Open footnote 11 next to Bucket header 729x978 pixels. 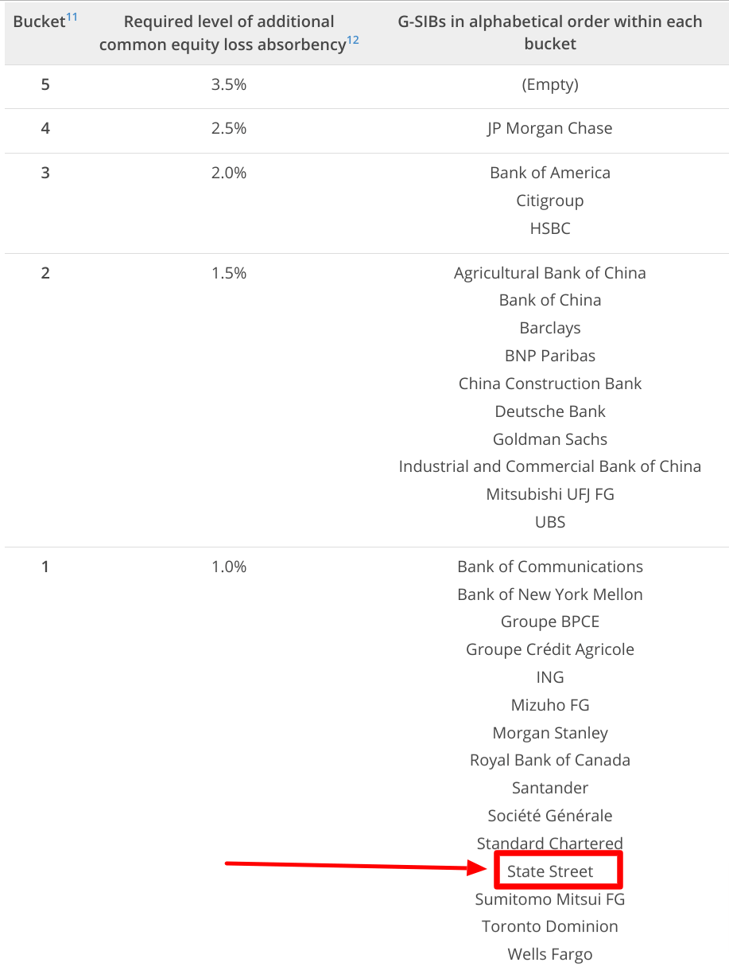[x=72, y=15]
